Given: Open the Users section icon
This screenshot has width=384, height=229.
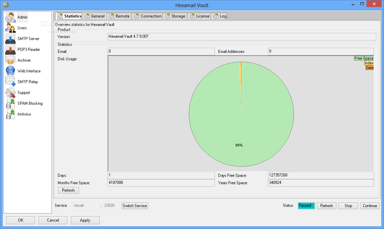Looking at the screenshot, I should tap(10, 28).
